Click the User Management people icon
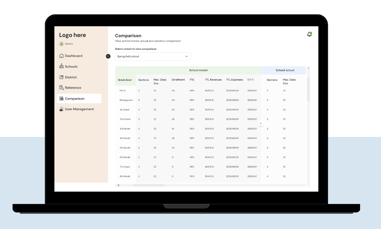This screenshot has width=381, height=229. pos(61,109)
